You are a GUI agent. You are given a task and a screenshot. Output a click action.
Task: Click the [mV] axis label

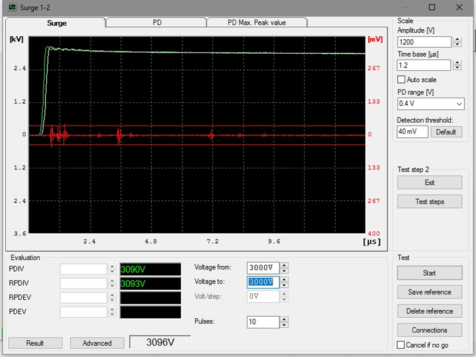(375, 39)
